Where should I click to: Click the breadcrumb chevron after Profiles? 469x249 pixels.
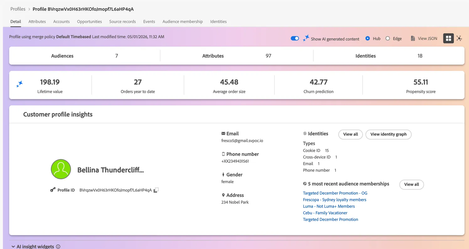click(x=29, y=9)
